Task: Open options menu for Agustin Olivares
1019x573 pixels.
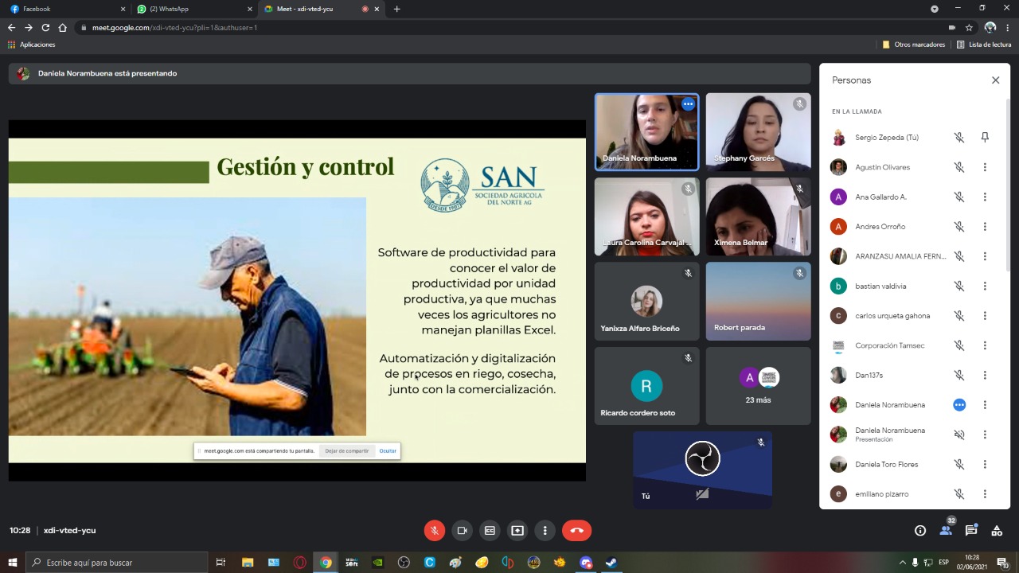Action: click(x=985, y=167)
